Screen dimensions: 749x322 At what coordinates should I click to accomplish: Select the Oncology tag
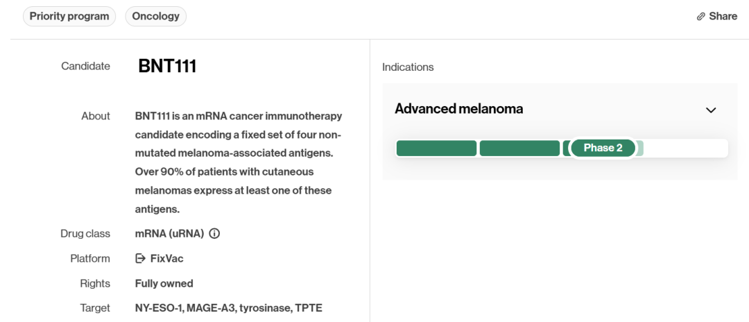pyautogui.click(x=156, y=16)
